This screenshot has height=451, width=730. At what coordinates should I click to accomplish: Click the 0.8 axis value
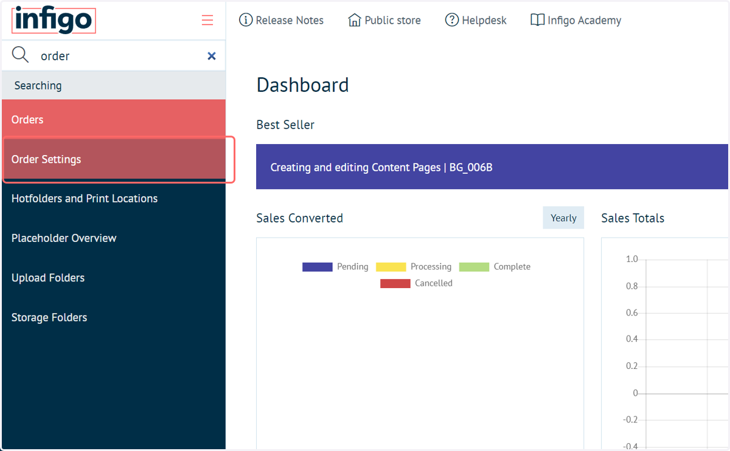[632, 286]
